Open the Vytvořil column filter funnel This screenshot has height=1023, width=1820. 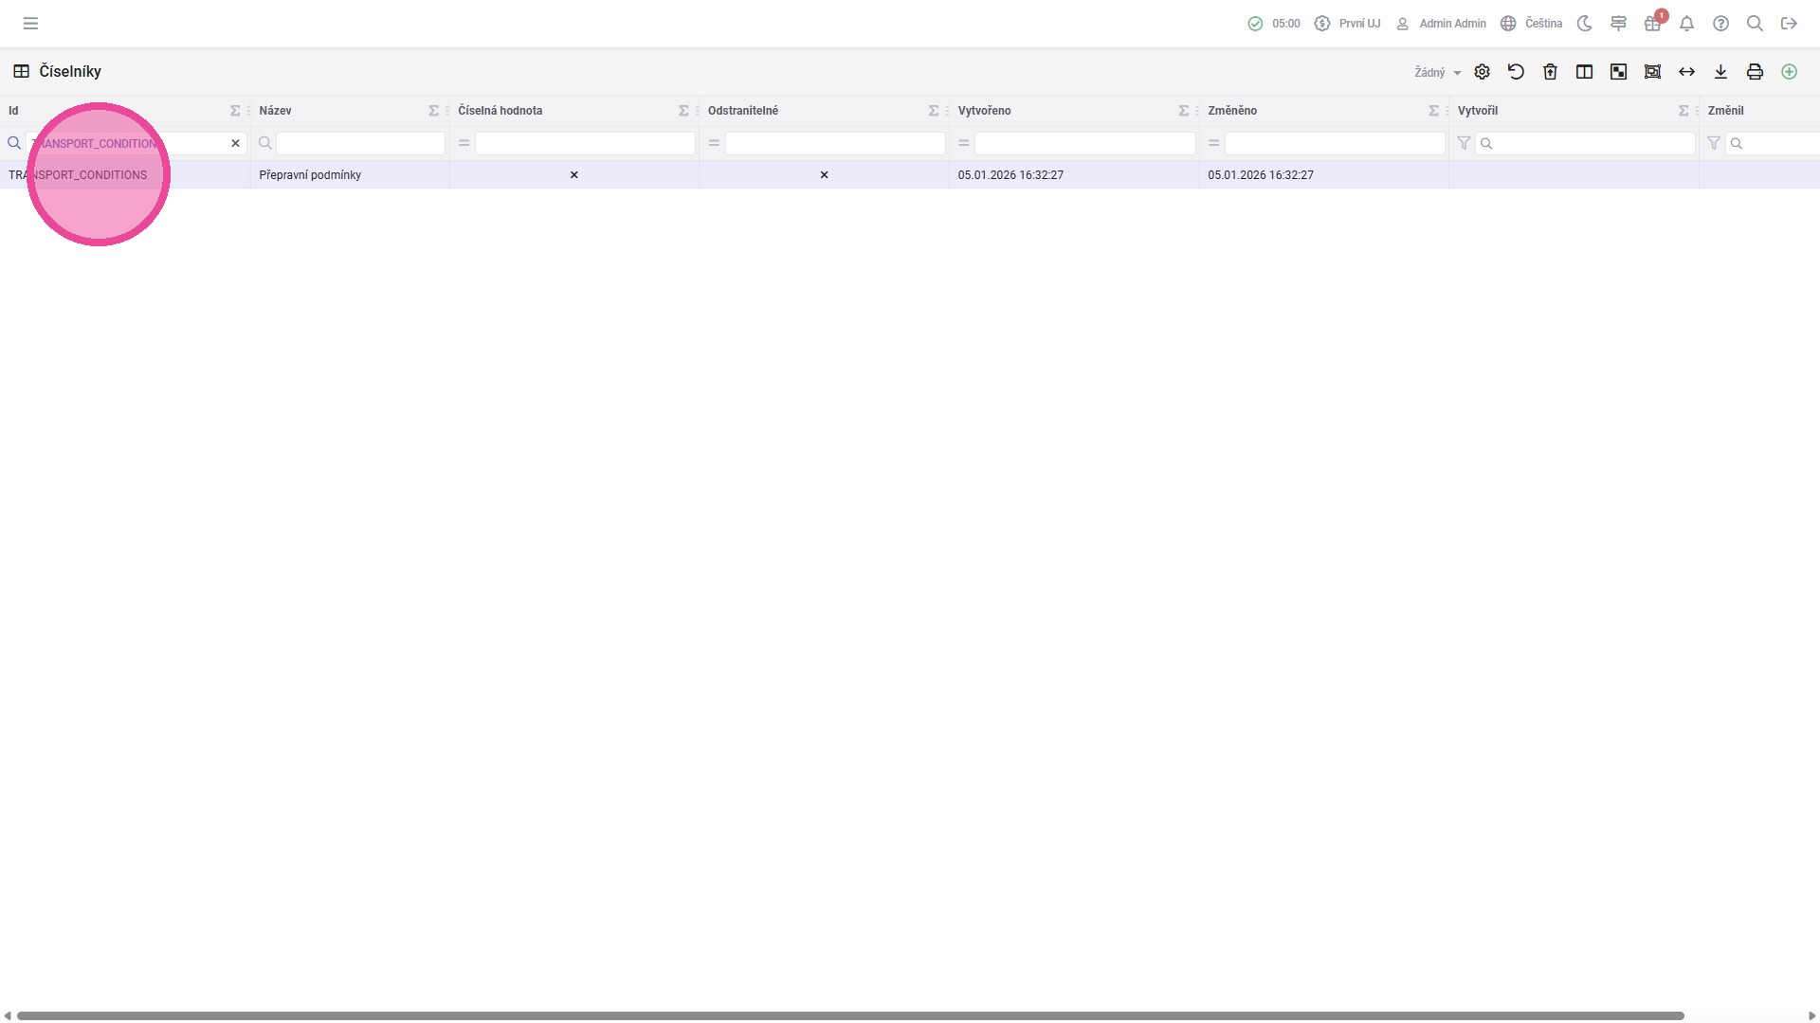point(1464,143)
